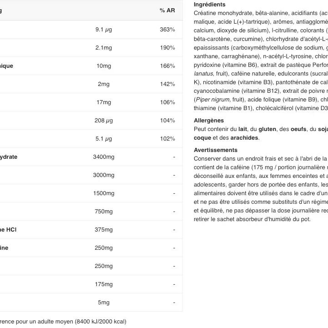Click the 363% AR value
The height and width of the screenshot is (328, 328).
[167, 30]
